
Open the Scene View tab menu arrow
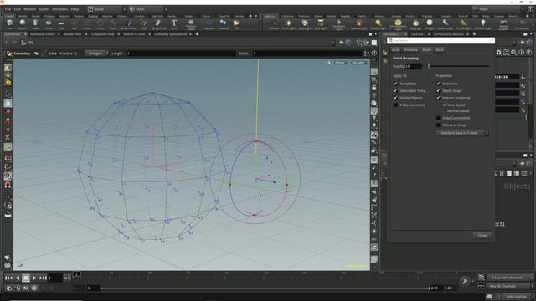24,34
